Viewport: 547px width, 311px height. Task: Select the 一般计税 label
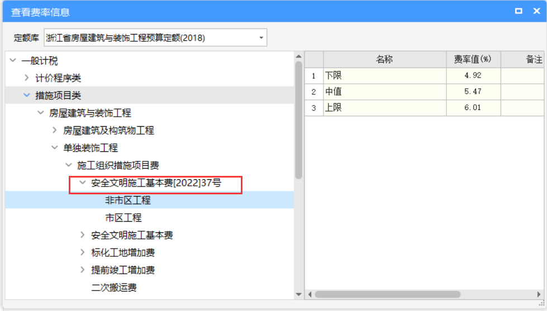click(40, 61)
